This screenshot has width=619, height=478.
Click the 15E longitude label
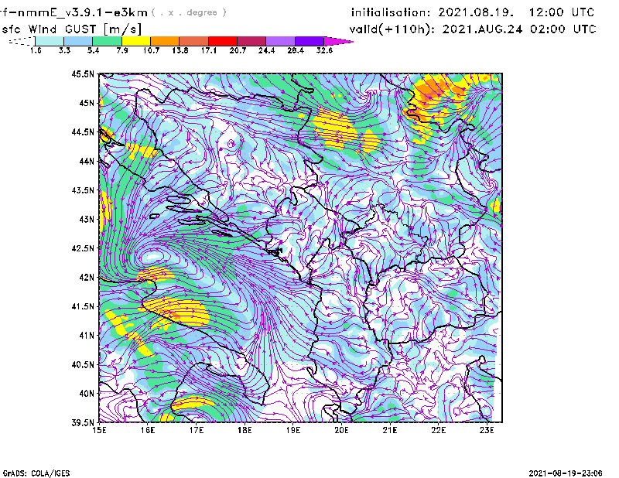click(99, 430)
